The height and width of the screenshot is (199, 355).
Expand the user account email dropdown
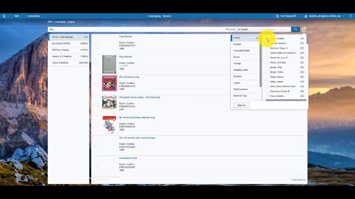(324, 16)
